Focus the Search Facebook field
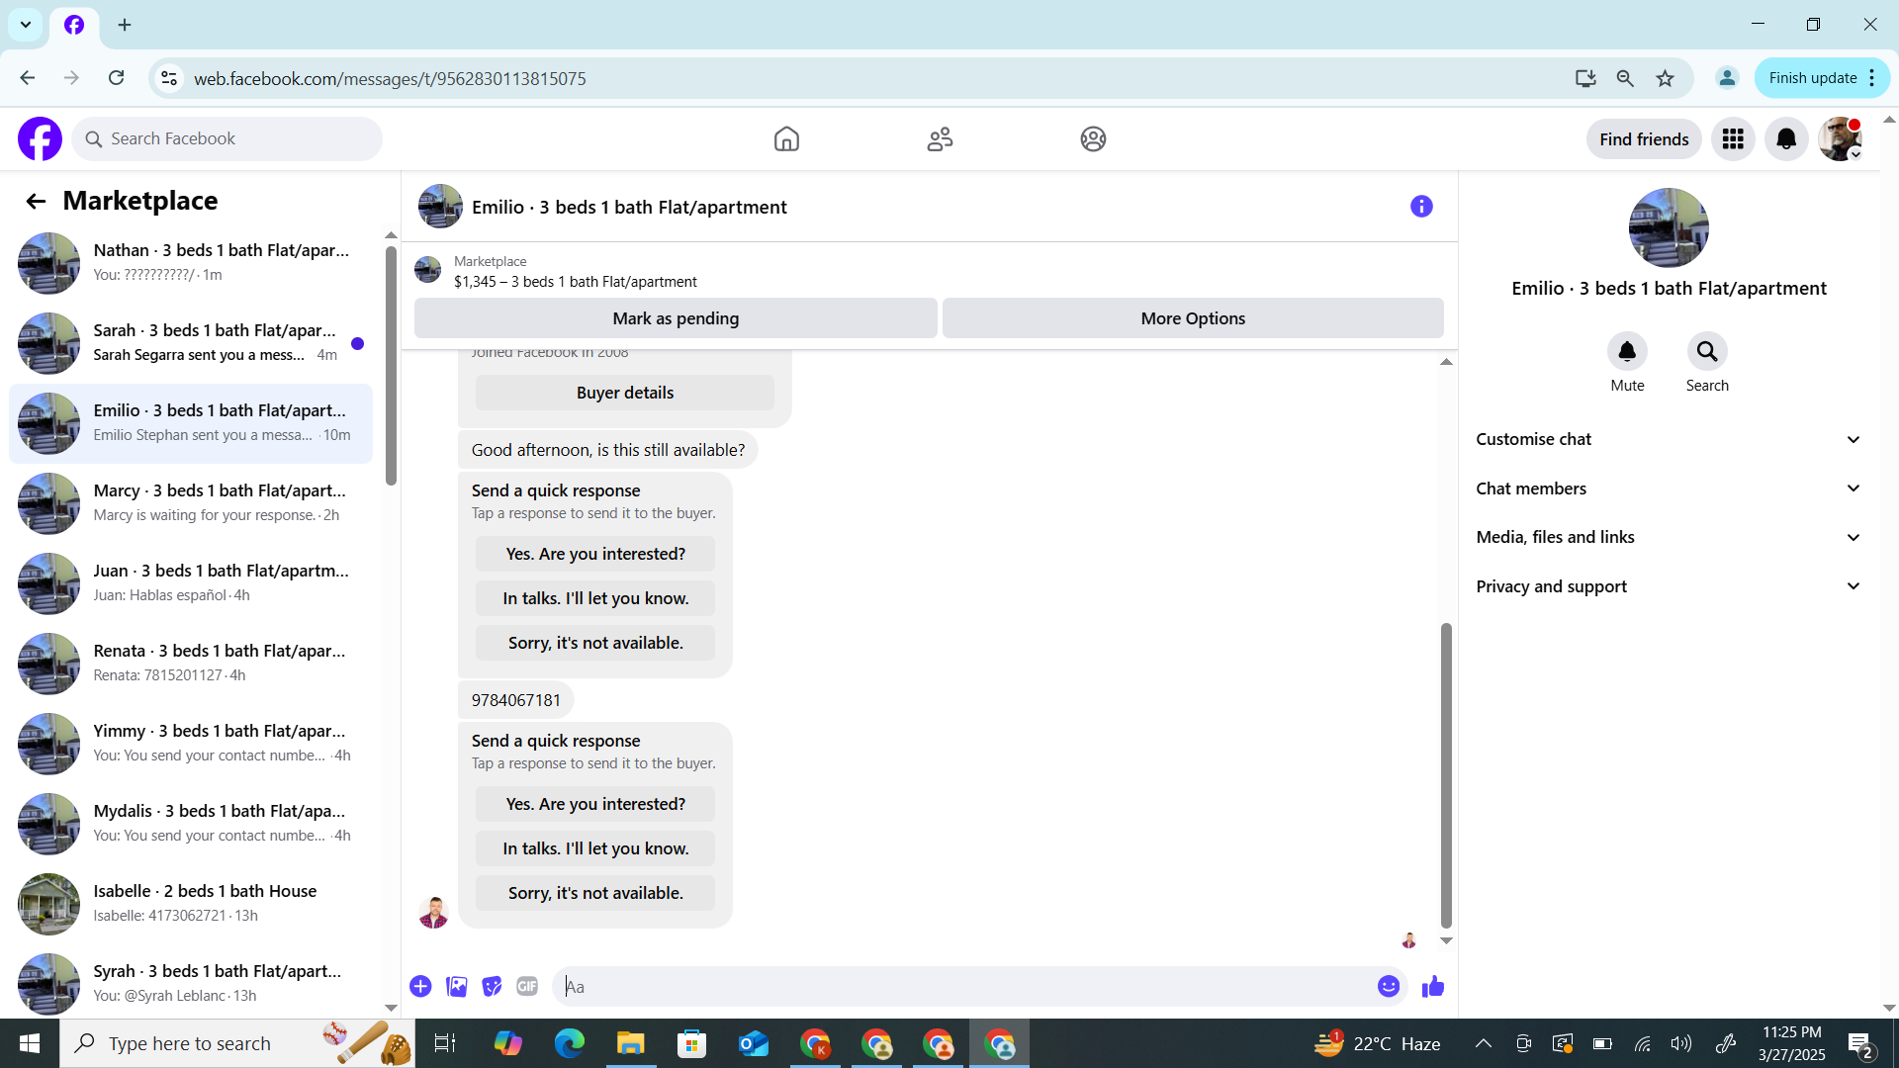This screenshot has height=1068, width=1899. (226, 139)
